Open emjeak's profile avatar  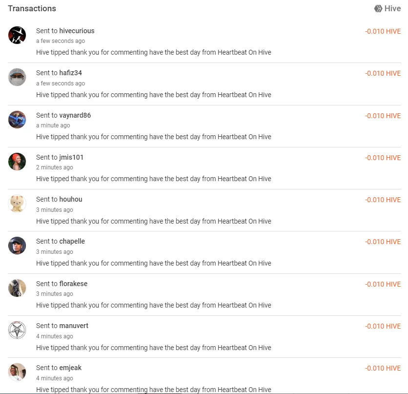[17, 372]
